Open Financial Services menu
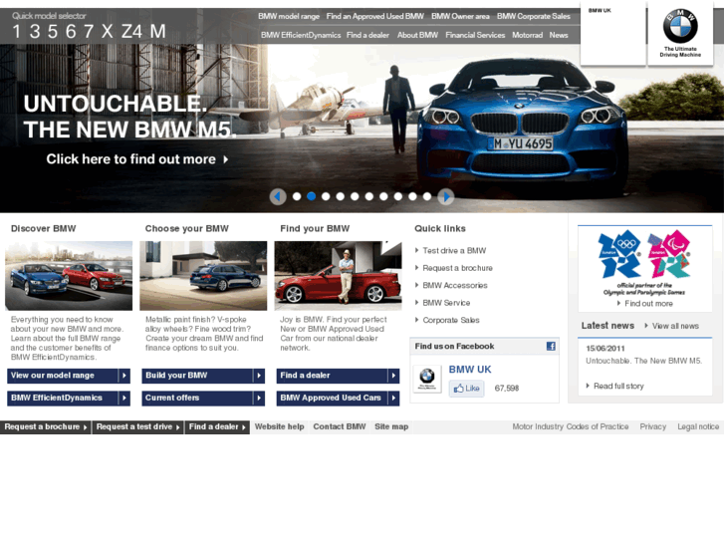The height and width of the screenshot is (543, 724). click(475, 35)
